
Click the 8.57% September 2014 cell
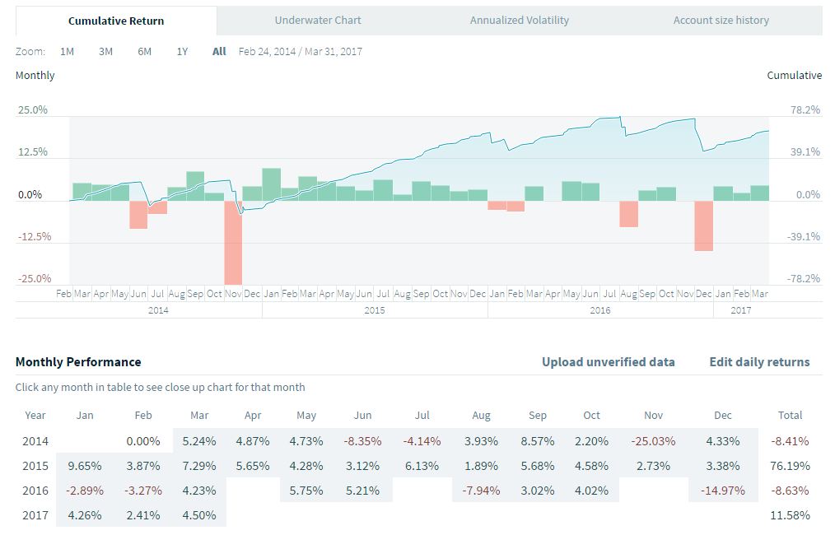540,441
